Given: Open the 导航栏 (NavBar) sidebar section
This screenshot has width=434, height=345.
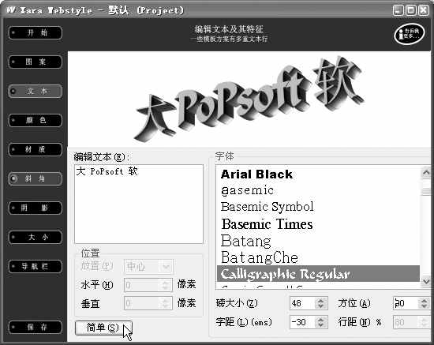Looking at the screenshot, I should 36,266.
